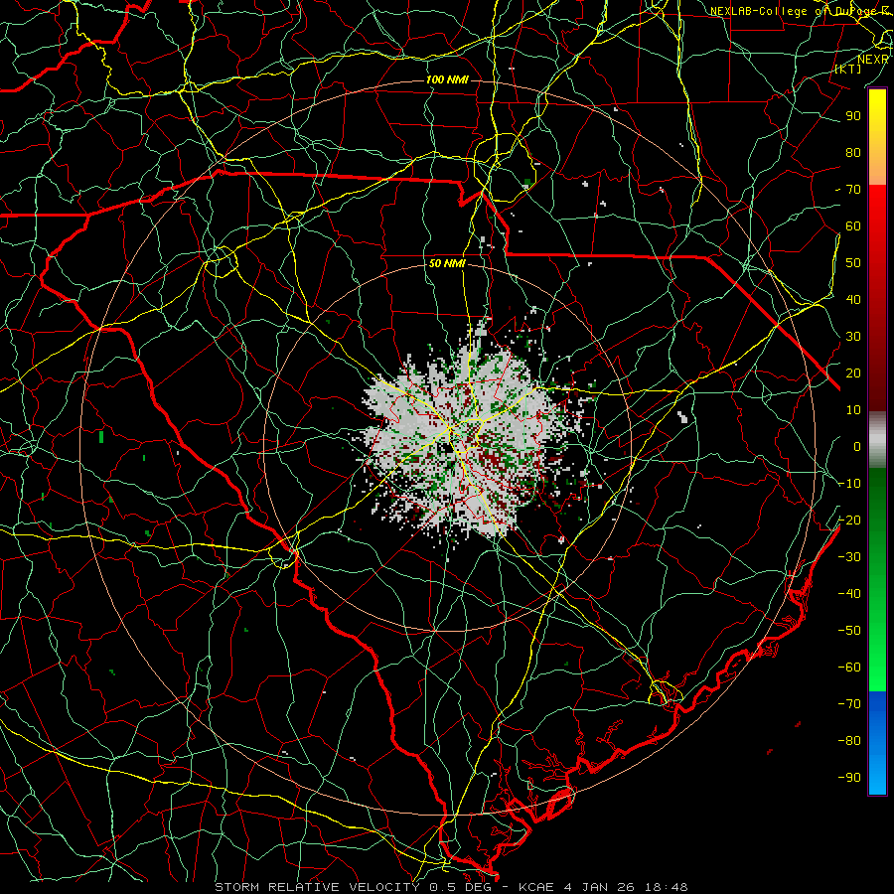Click the -30 velocity scale label

[849, 557]
